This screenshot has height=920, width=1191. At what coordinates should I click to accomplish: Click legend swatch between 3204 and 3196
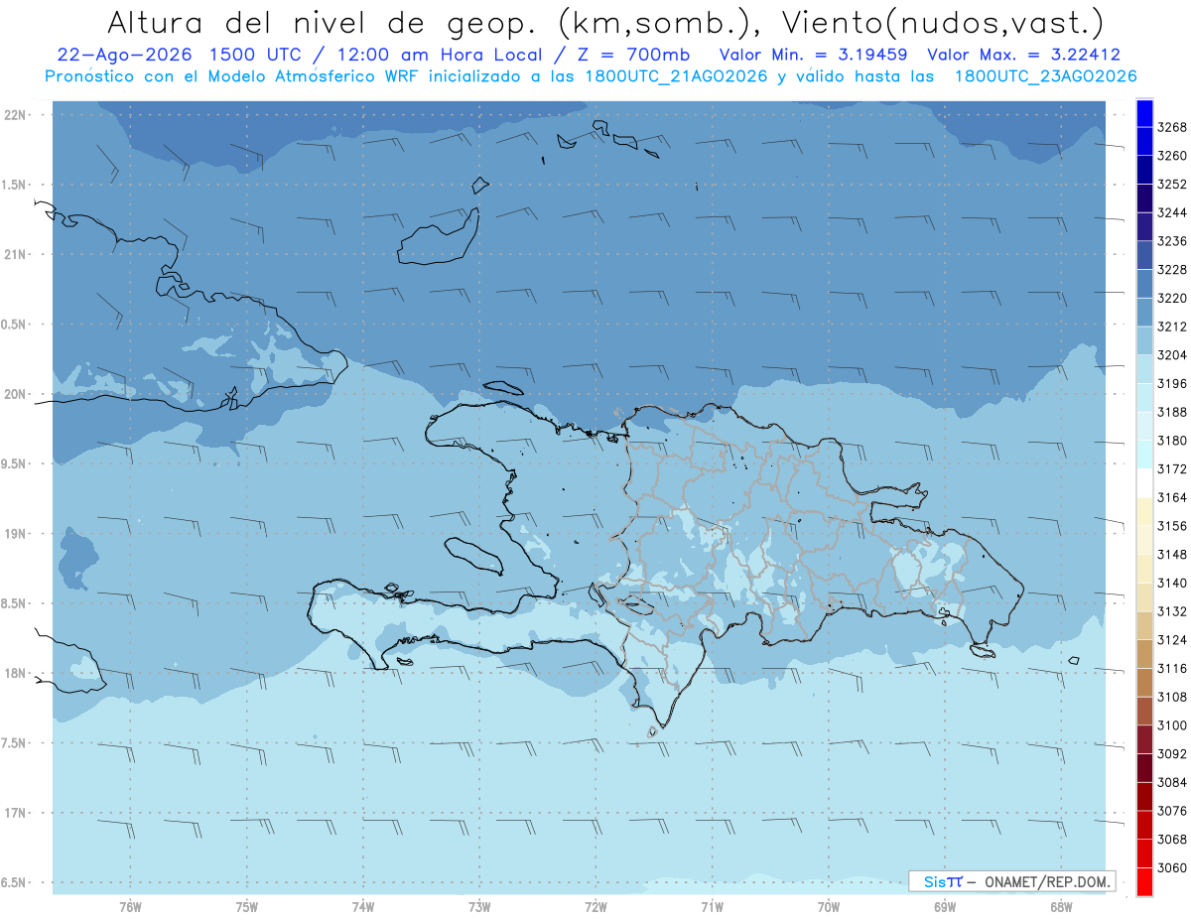tap(1144, 369)
